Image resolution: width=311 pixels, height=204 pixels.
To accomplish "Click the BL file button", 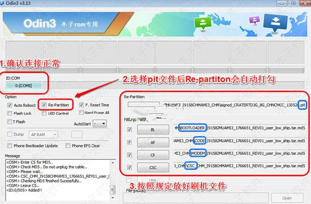I will click(153, 130).
